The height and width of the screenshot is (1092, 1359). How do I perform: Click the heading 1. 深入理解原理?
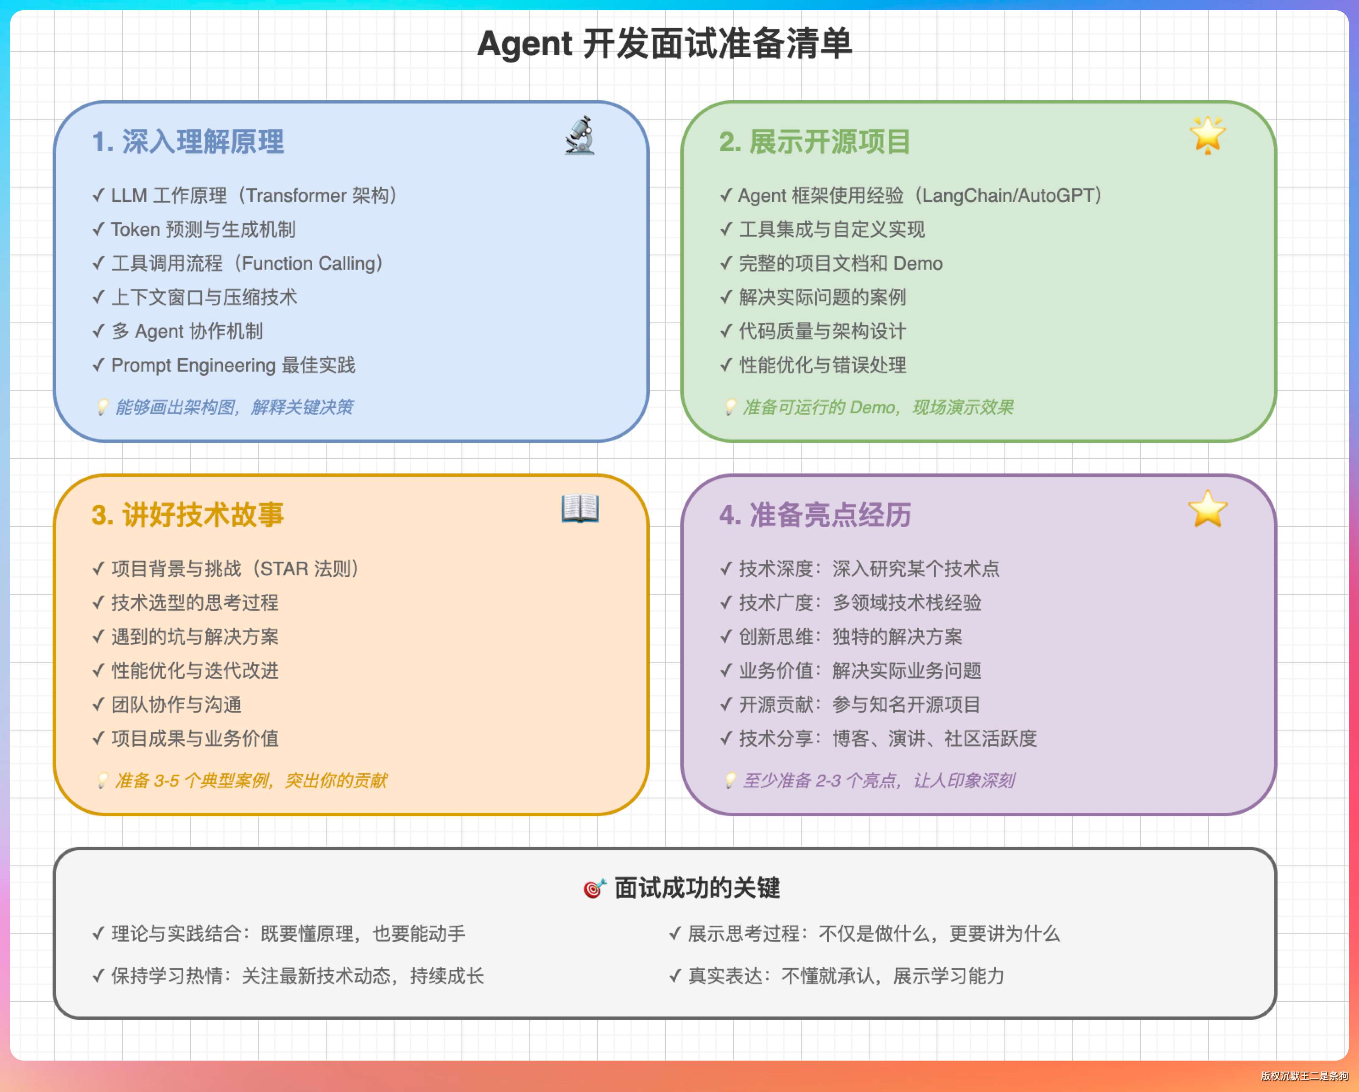tap(188, 142)
